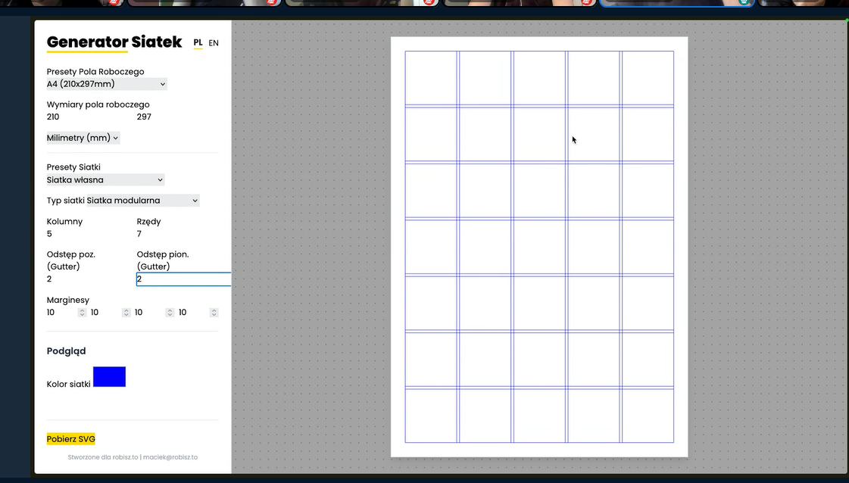Click the 'Wymiary pola roboczego' label
The height and width of the screenshot is (483, 849).
click(x=98, y=104)
